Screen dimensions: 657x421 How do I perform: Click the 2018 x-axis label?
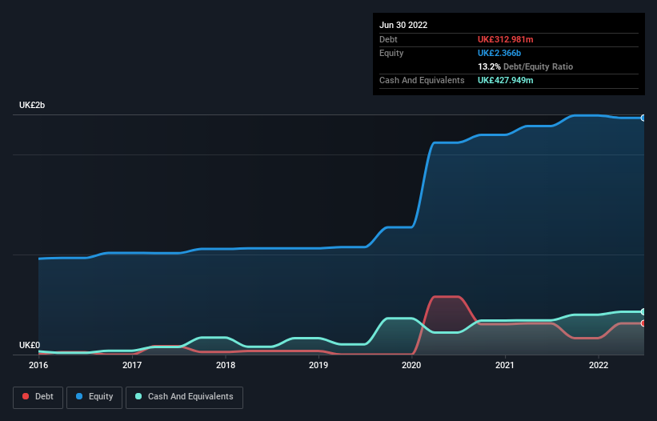[226, 365]
